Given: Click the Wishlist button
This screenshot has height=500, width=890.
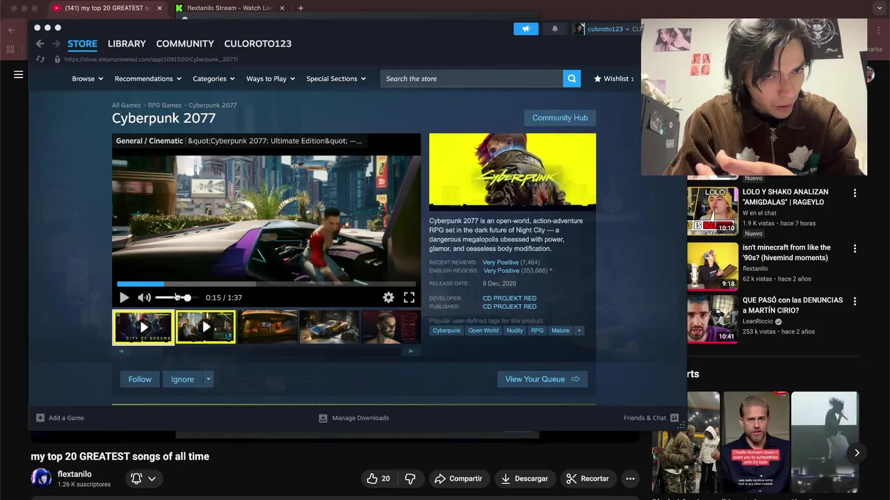Looking at the screenshot, I should tap(613, 79).
